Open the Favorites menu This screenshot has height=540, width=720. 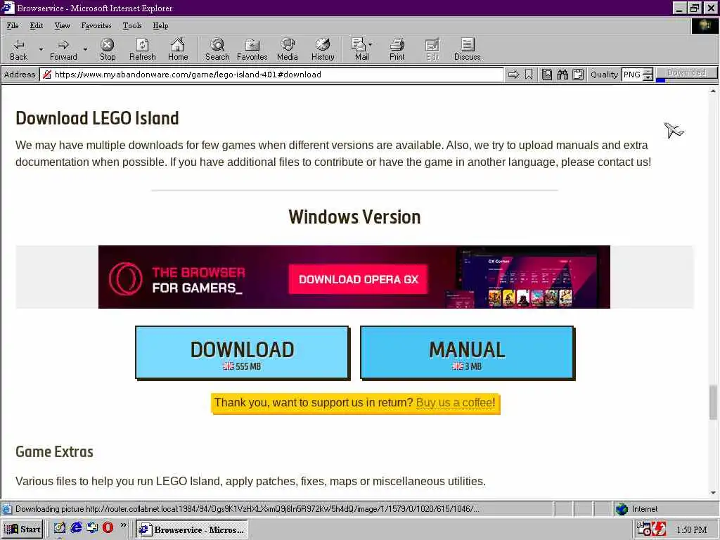[x=96, y=26]
